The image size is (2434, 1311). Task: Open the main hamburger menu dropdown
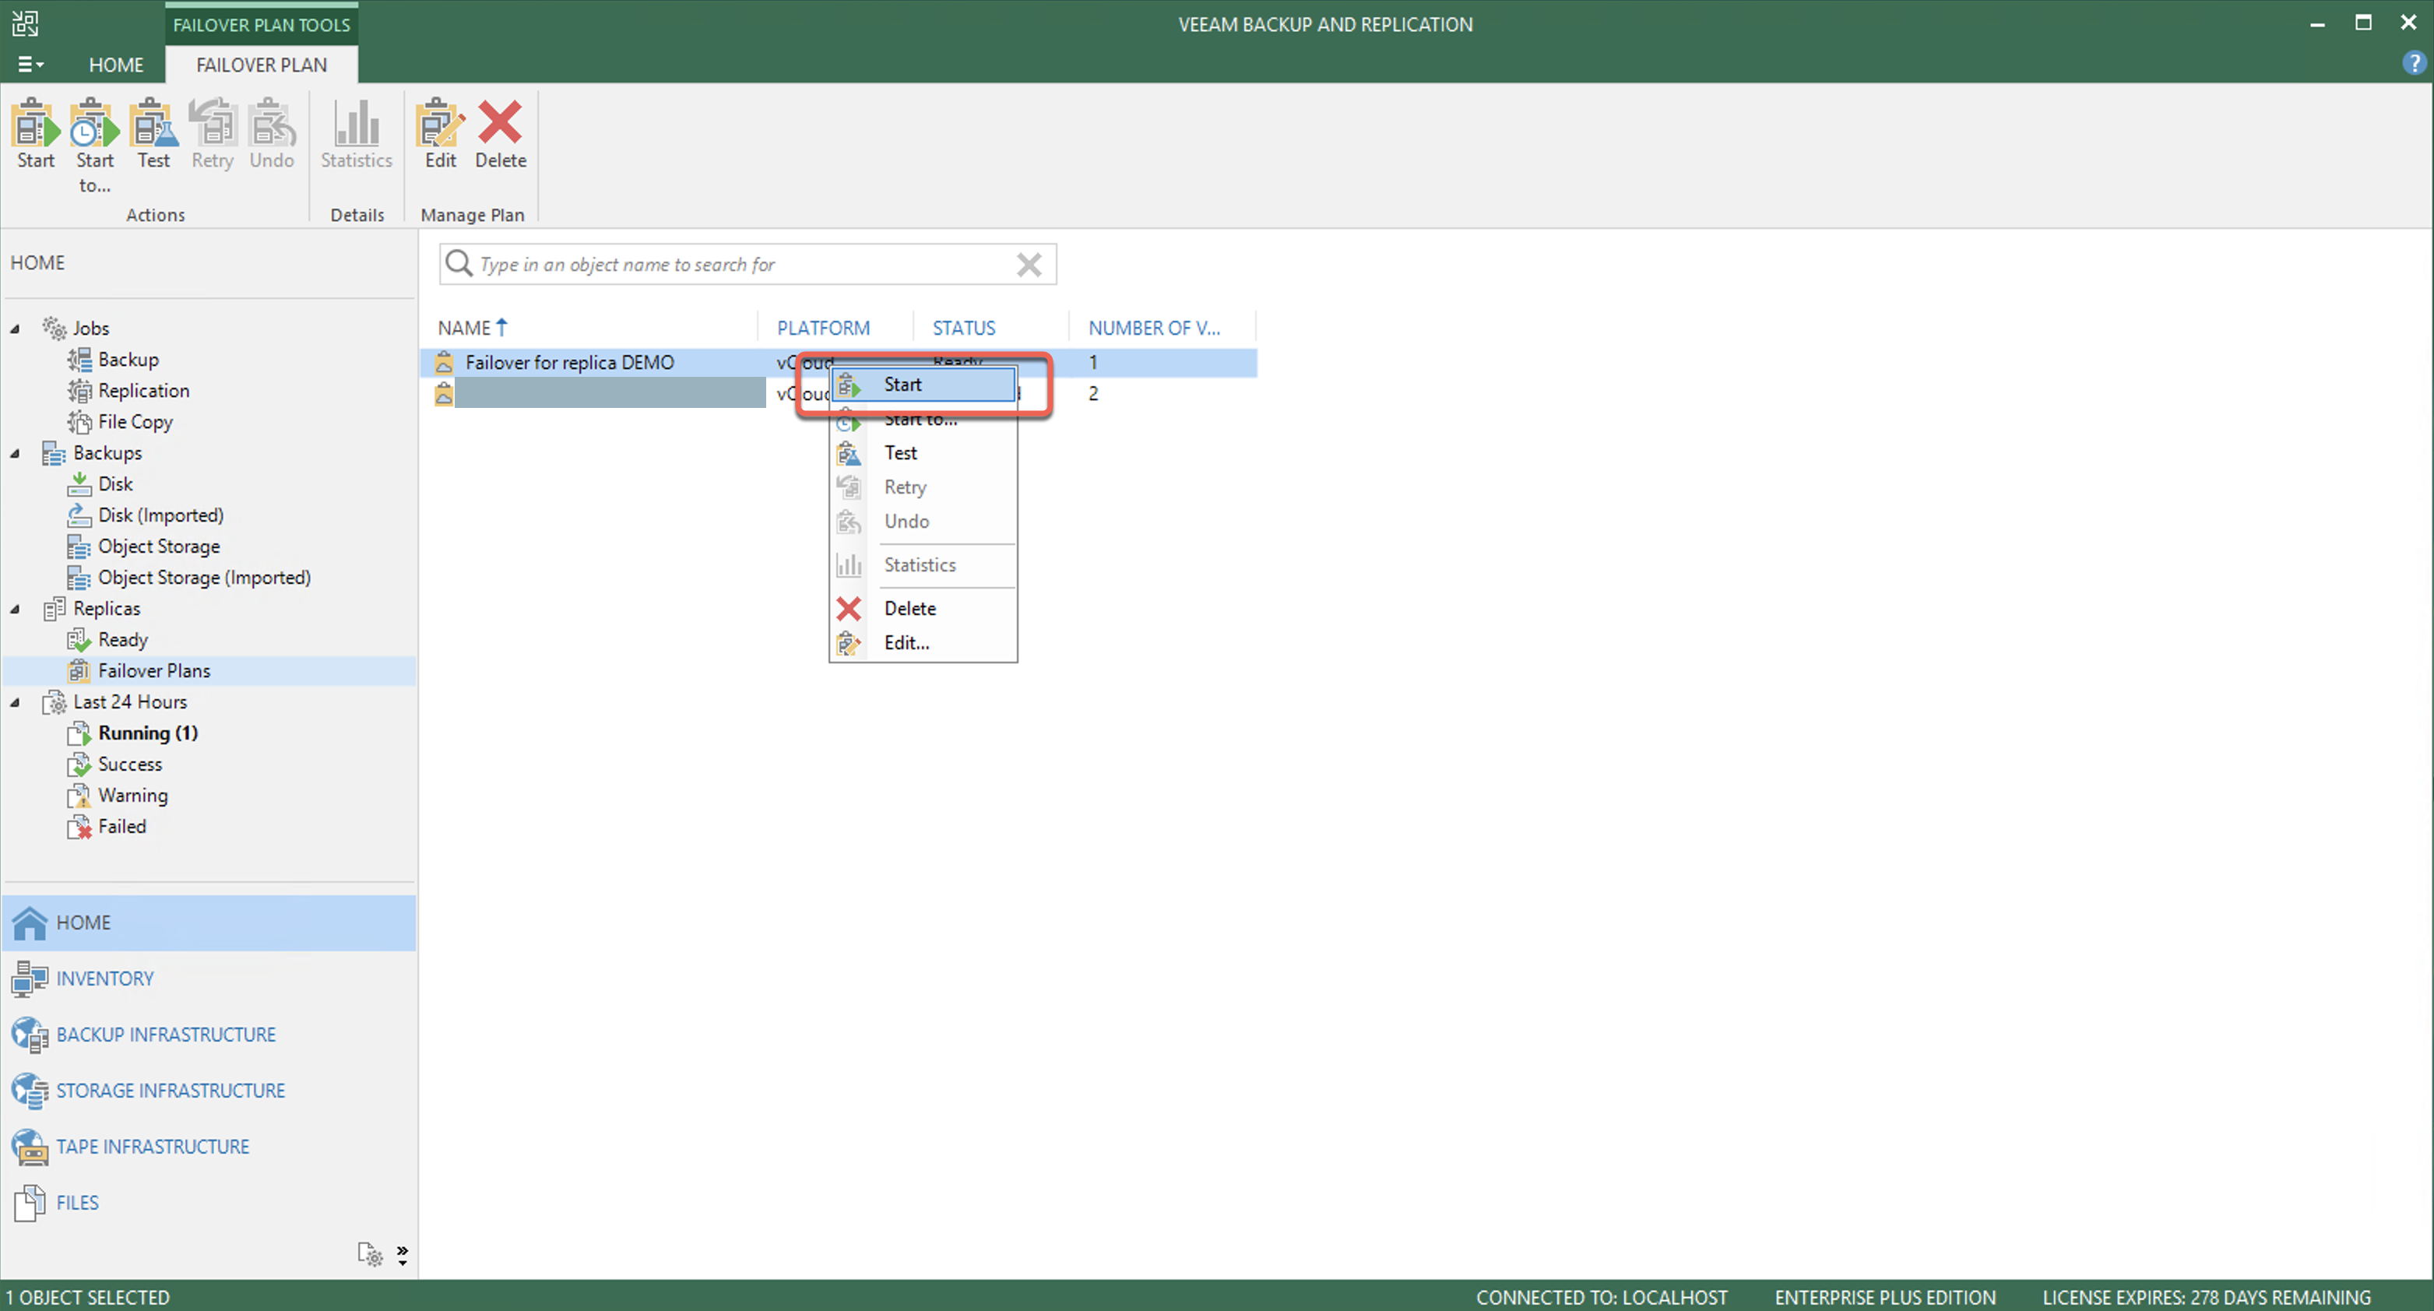(30, 65)
